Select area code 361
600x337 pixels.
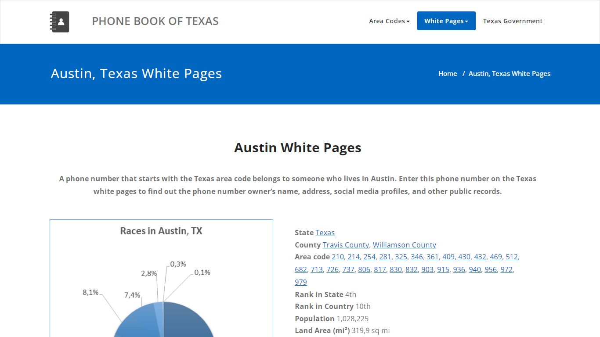(x=433, y=257)
